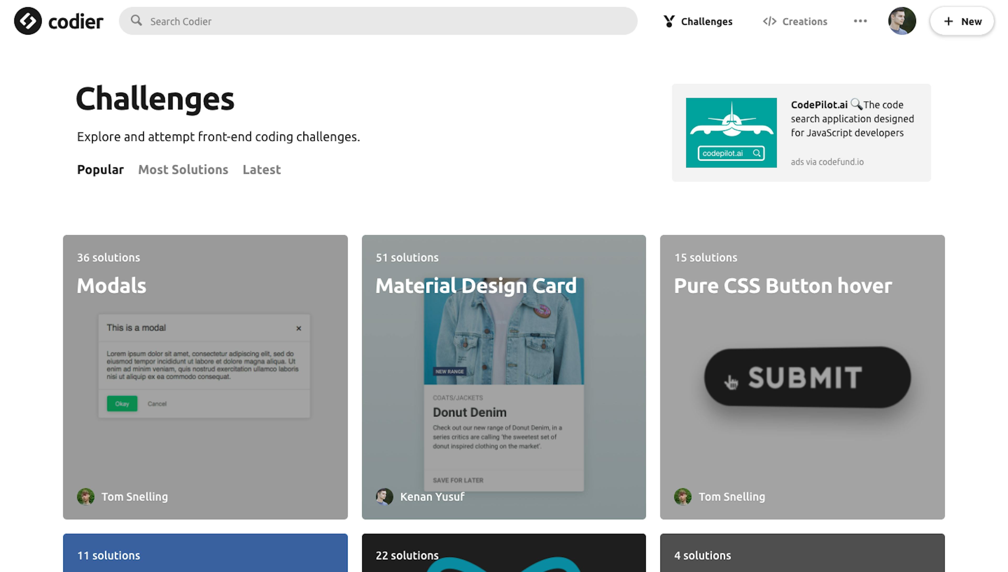This screenshot has width=1008, height=572.
Task: Switch to the Latest tab
Action: [261, 170]
